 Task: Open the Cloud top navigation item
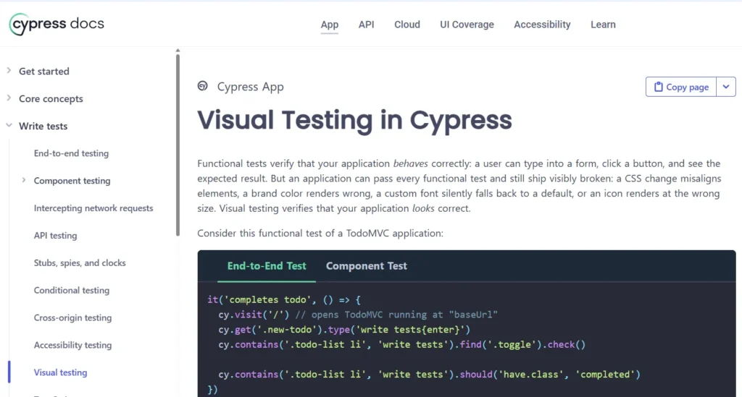coord(407,25)
